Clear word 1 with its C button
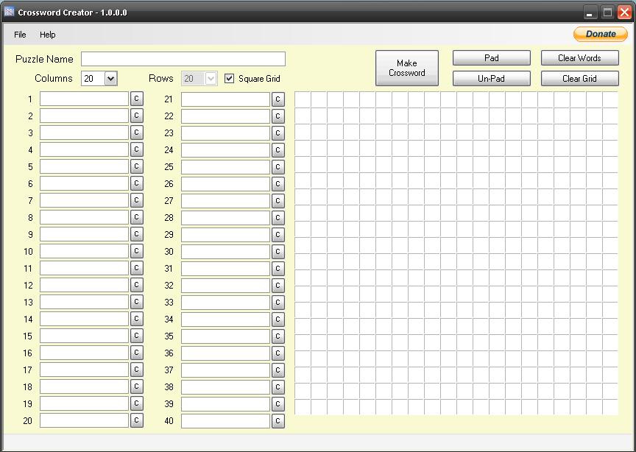This screenshot has width=636, height=452. tap(137, 99)
